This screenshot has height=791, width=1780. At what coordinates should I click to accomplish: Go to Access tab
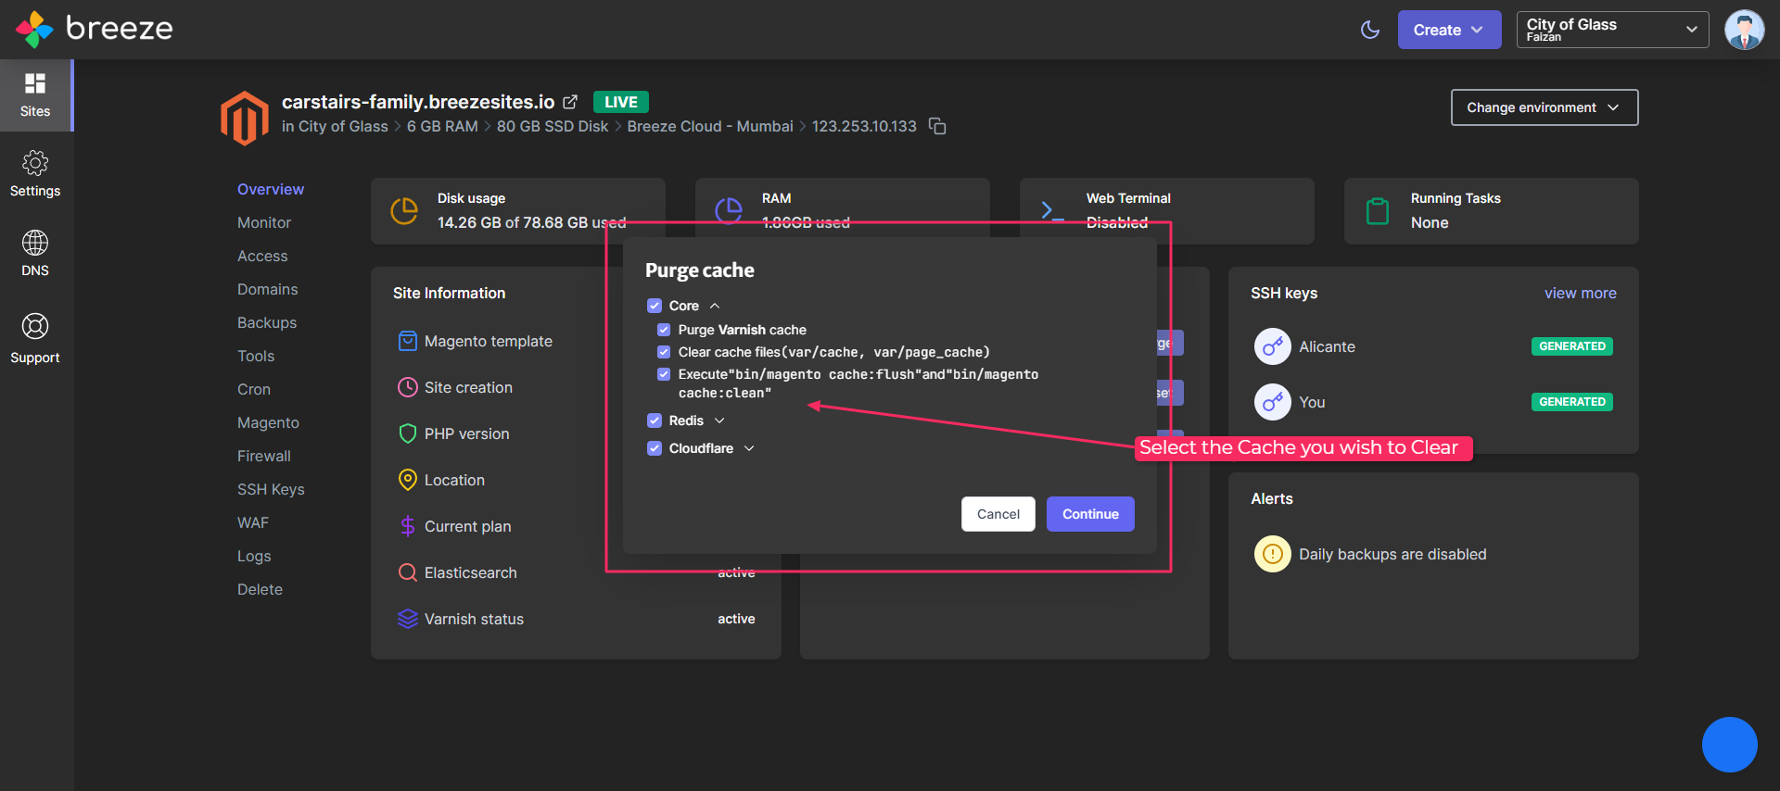point(262,256)
